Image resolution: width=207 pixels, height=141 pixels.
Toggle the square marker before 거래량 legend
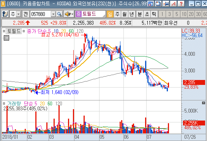[4, 103]
